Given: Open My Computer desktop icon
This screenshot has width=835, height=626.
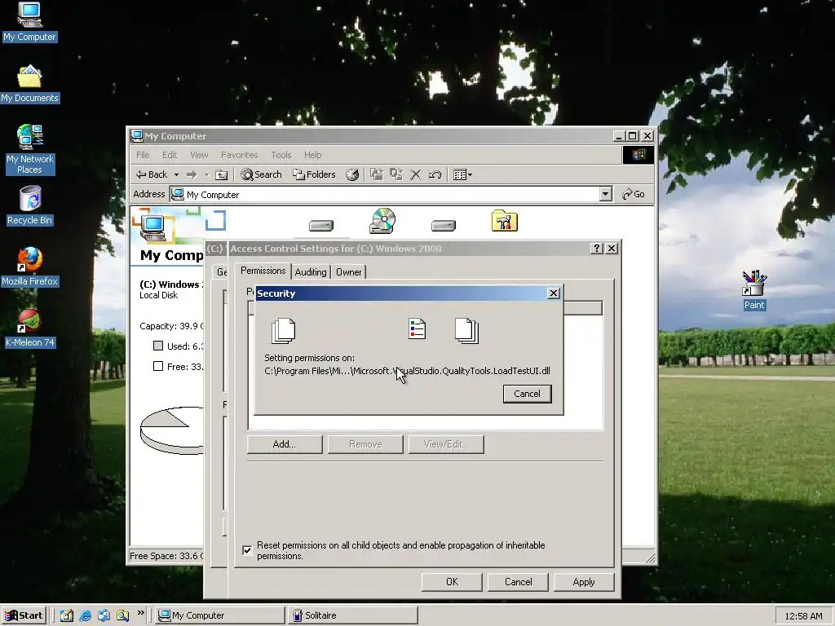Looking at the screenshot, I should [x=29, y=21].
